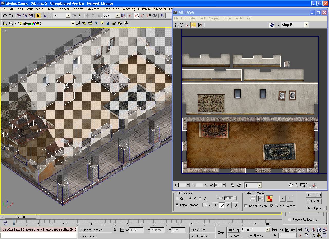Image resolution: width=329 pixels, height=239 pixels.
Task: Select the UV radio button
Action: point(200,199)
